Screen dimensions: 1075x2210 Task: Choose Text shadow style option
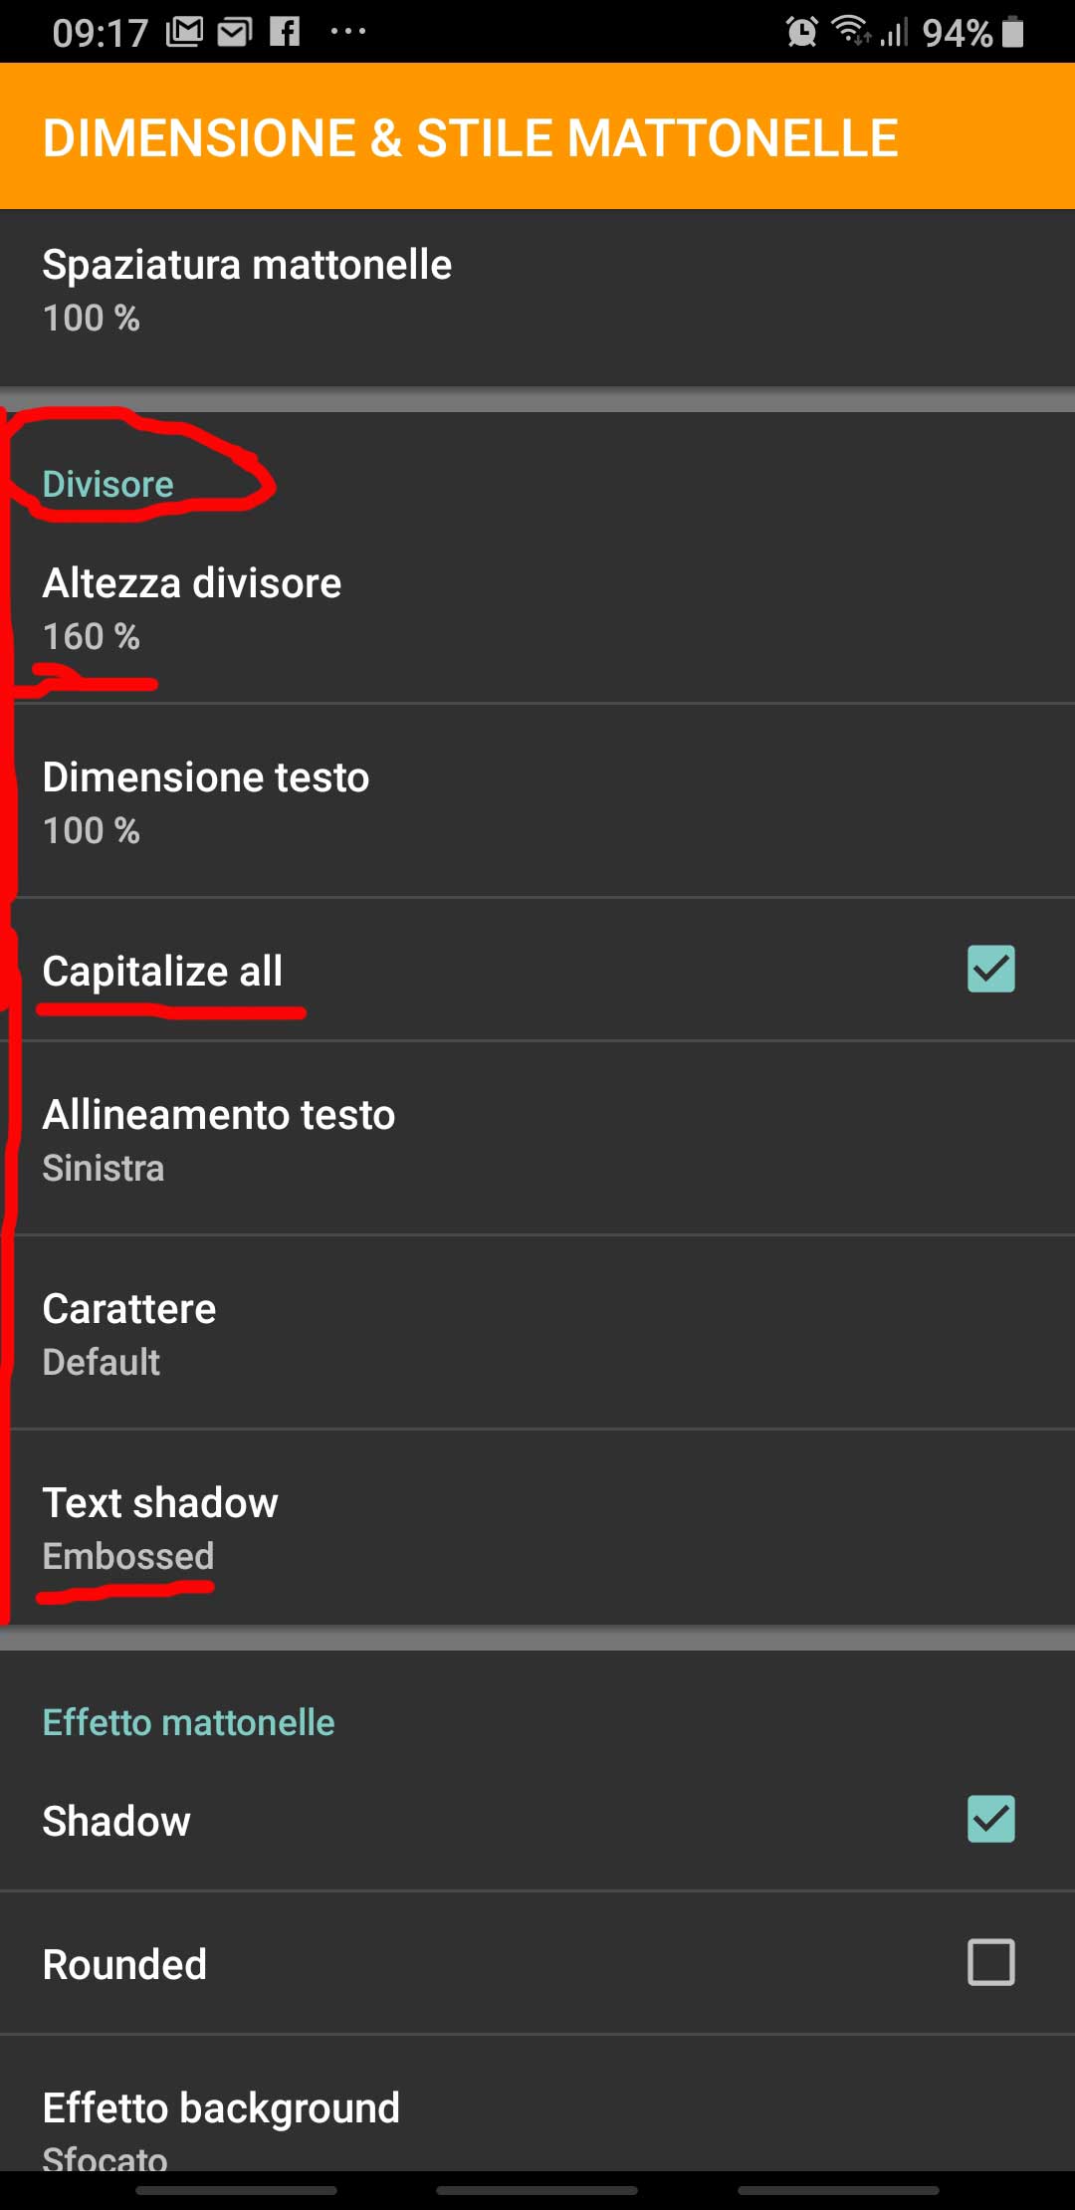point(537,1527)
